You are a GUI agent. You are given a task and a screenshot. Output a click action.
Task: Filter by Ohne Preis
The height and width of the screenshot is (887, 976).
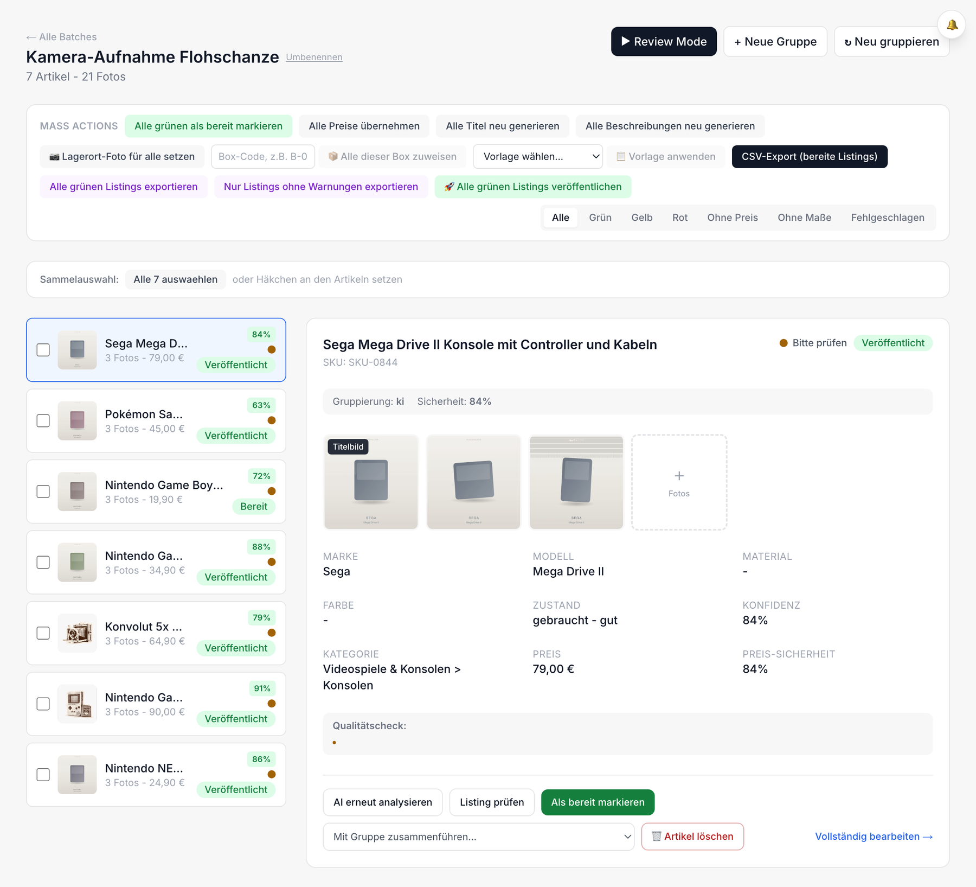click(x=733, y=218)
